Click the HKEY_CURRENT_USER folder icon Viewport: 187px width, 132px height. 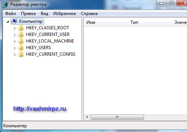click(21, 34)
